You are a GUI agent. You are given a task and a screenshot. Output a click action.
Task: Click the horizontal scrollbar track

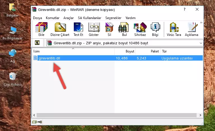pyautogui.click(x=117, y=115)
